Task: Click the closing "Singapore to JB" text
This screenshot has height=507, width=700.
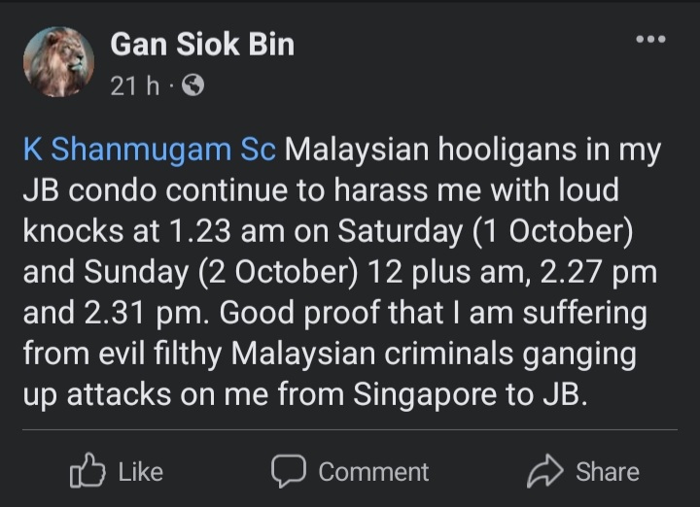Action: (x=478, y=395)
